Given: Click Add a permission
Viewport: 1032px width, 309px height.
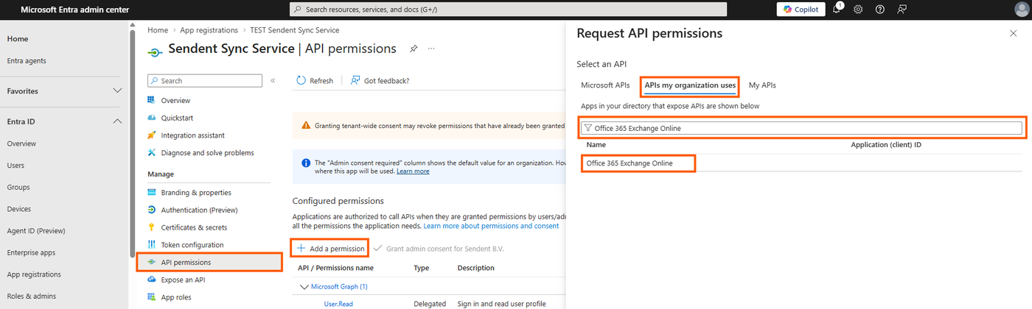Looking at the screenshot, I should 330,249.
